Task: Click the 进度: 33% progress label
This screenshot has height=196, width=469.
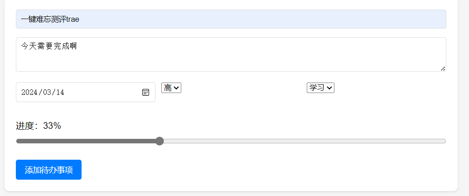Action: (38, 126)
